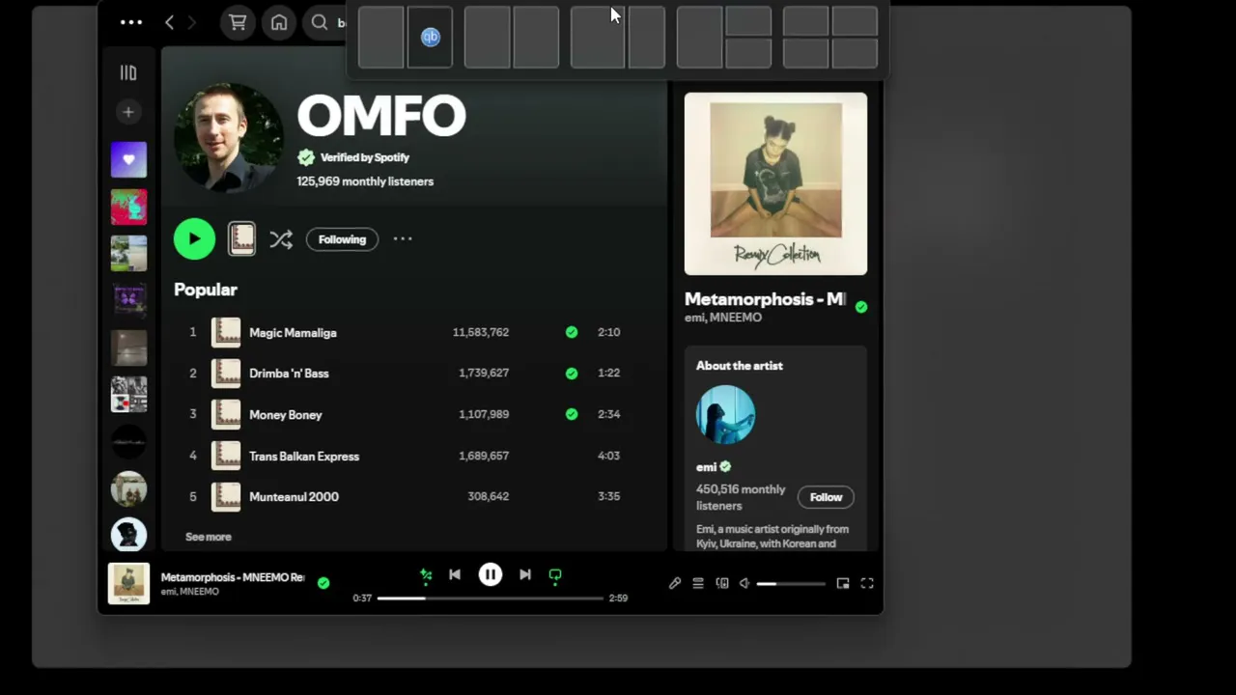Viewport: 1236px width, 695px height.
Task: Pause playback with the white pause button
Action: pyautogui.click(x=491, y=575)
